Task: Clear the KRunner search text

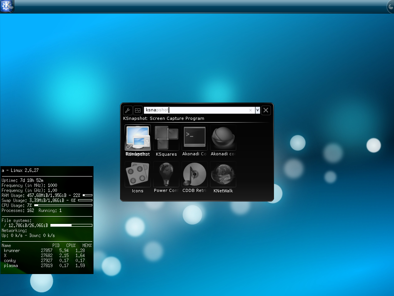Action: pyautogui.click(x=250, y=110)
